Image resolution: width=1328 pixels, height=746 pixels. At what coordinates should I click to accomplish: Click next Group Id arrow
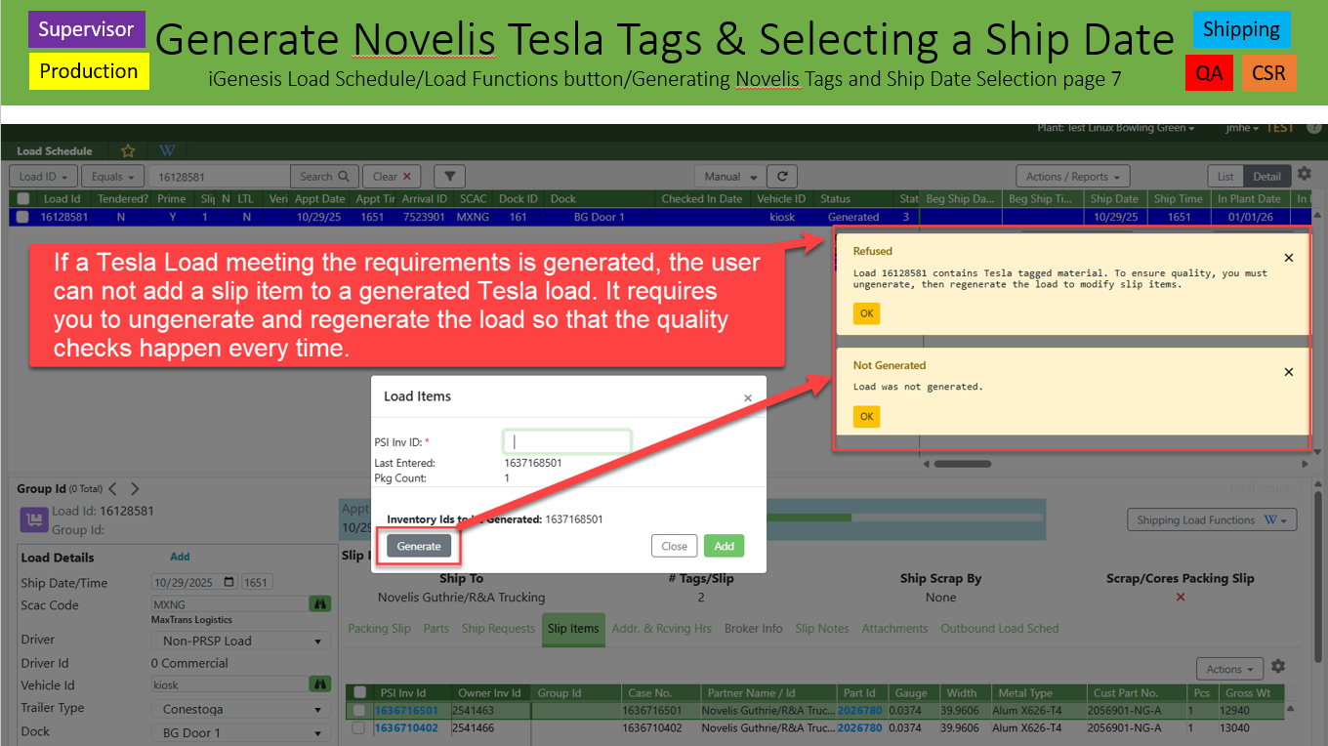[x=135, y=489]
